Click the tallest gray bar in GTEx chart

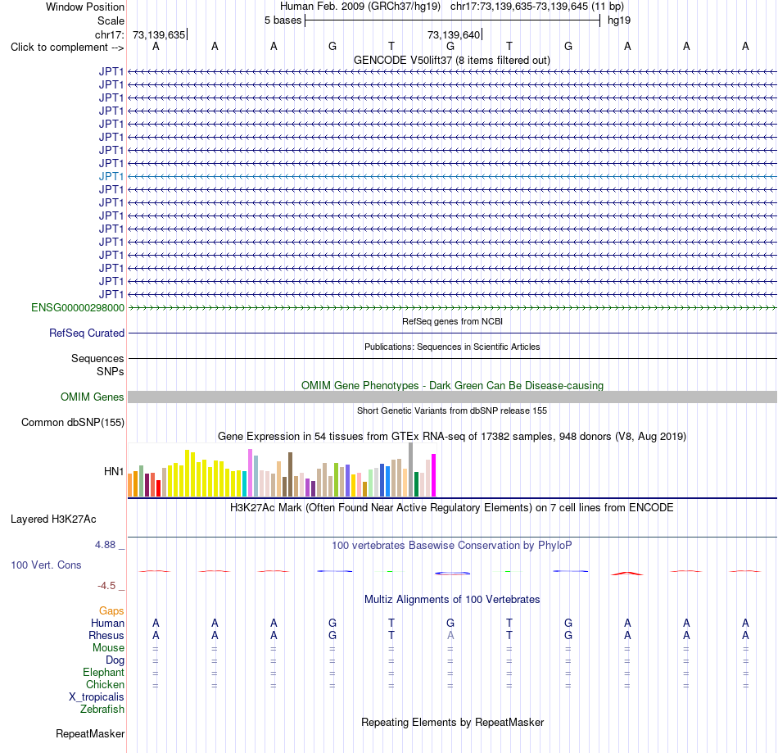411,469
